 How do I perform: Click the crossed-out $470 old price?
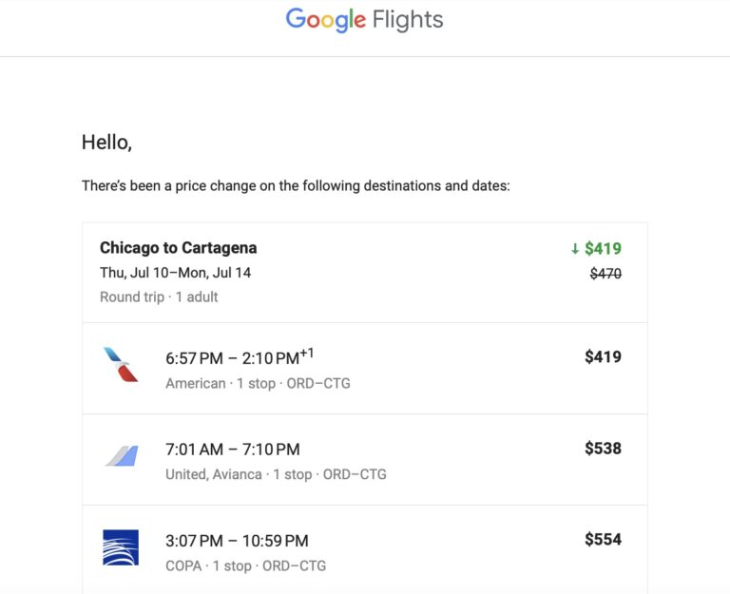[x=605, y=274]
